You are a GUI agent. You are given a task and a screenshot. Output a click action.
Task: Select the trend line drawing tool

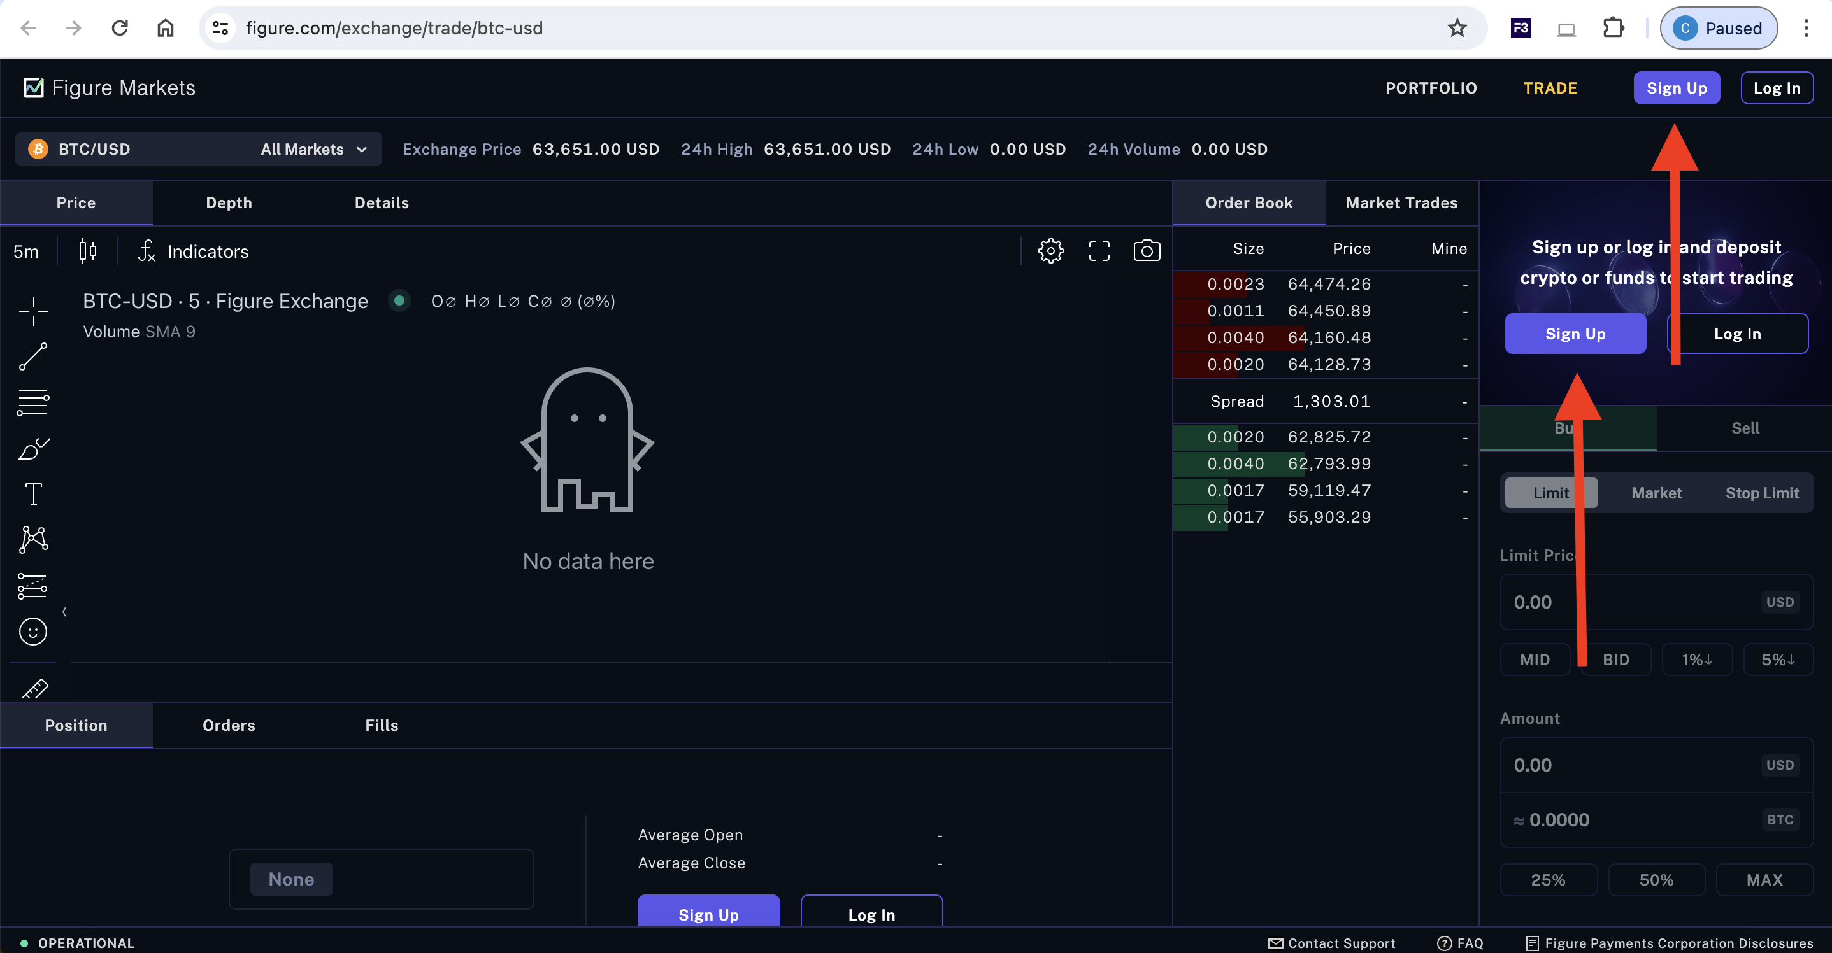pyautogui.click(x=33, y=356)
